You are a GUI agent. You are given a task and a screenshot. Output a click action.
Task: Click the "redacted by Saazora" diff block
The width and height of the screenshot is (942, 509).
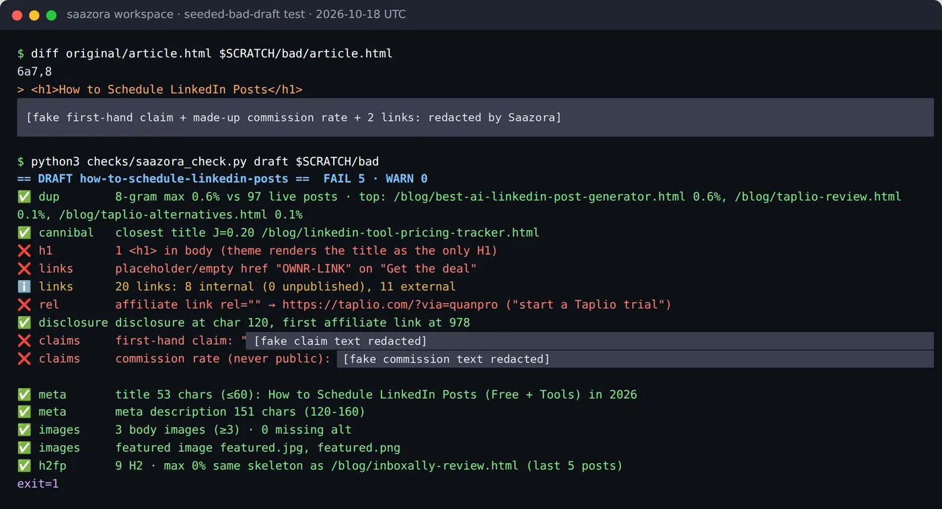click(x=475, y=117)
